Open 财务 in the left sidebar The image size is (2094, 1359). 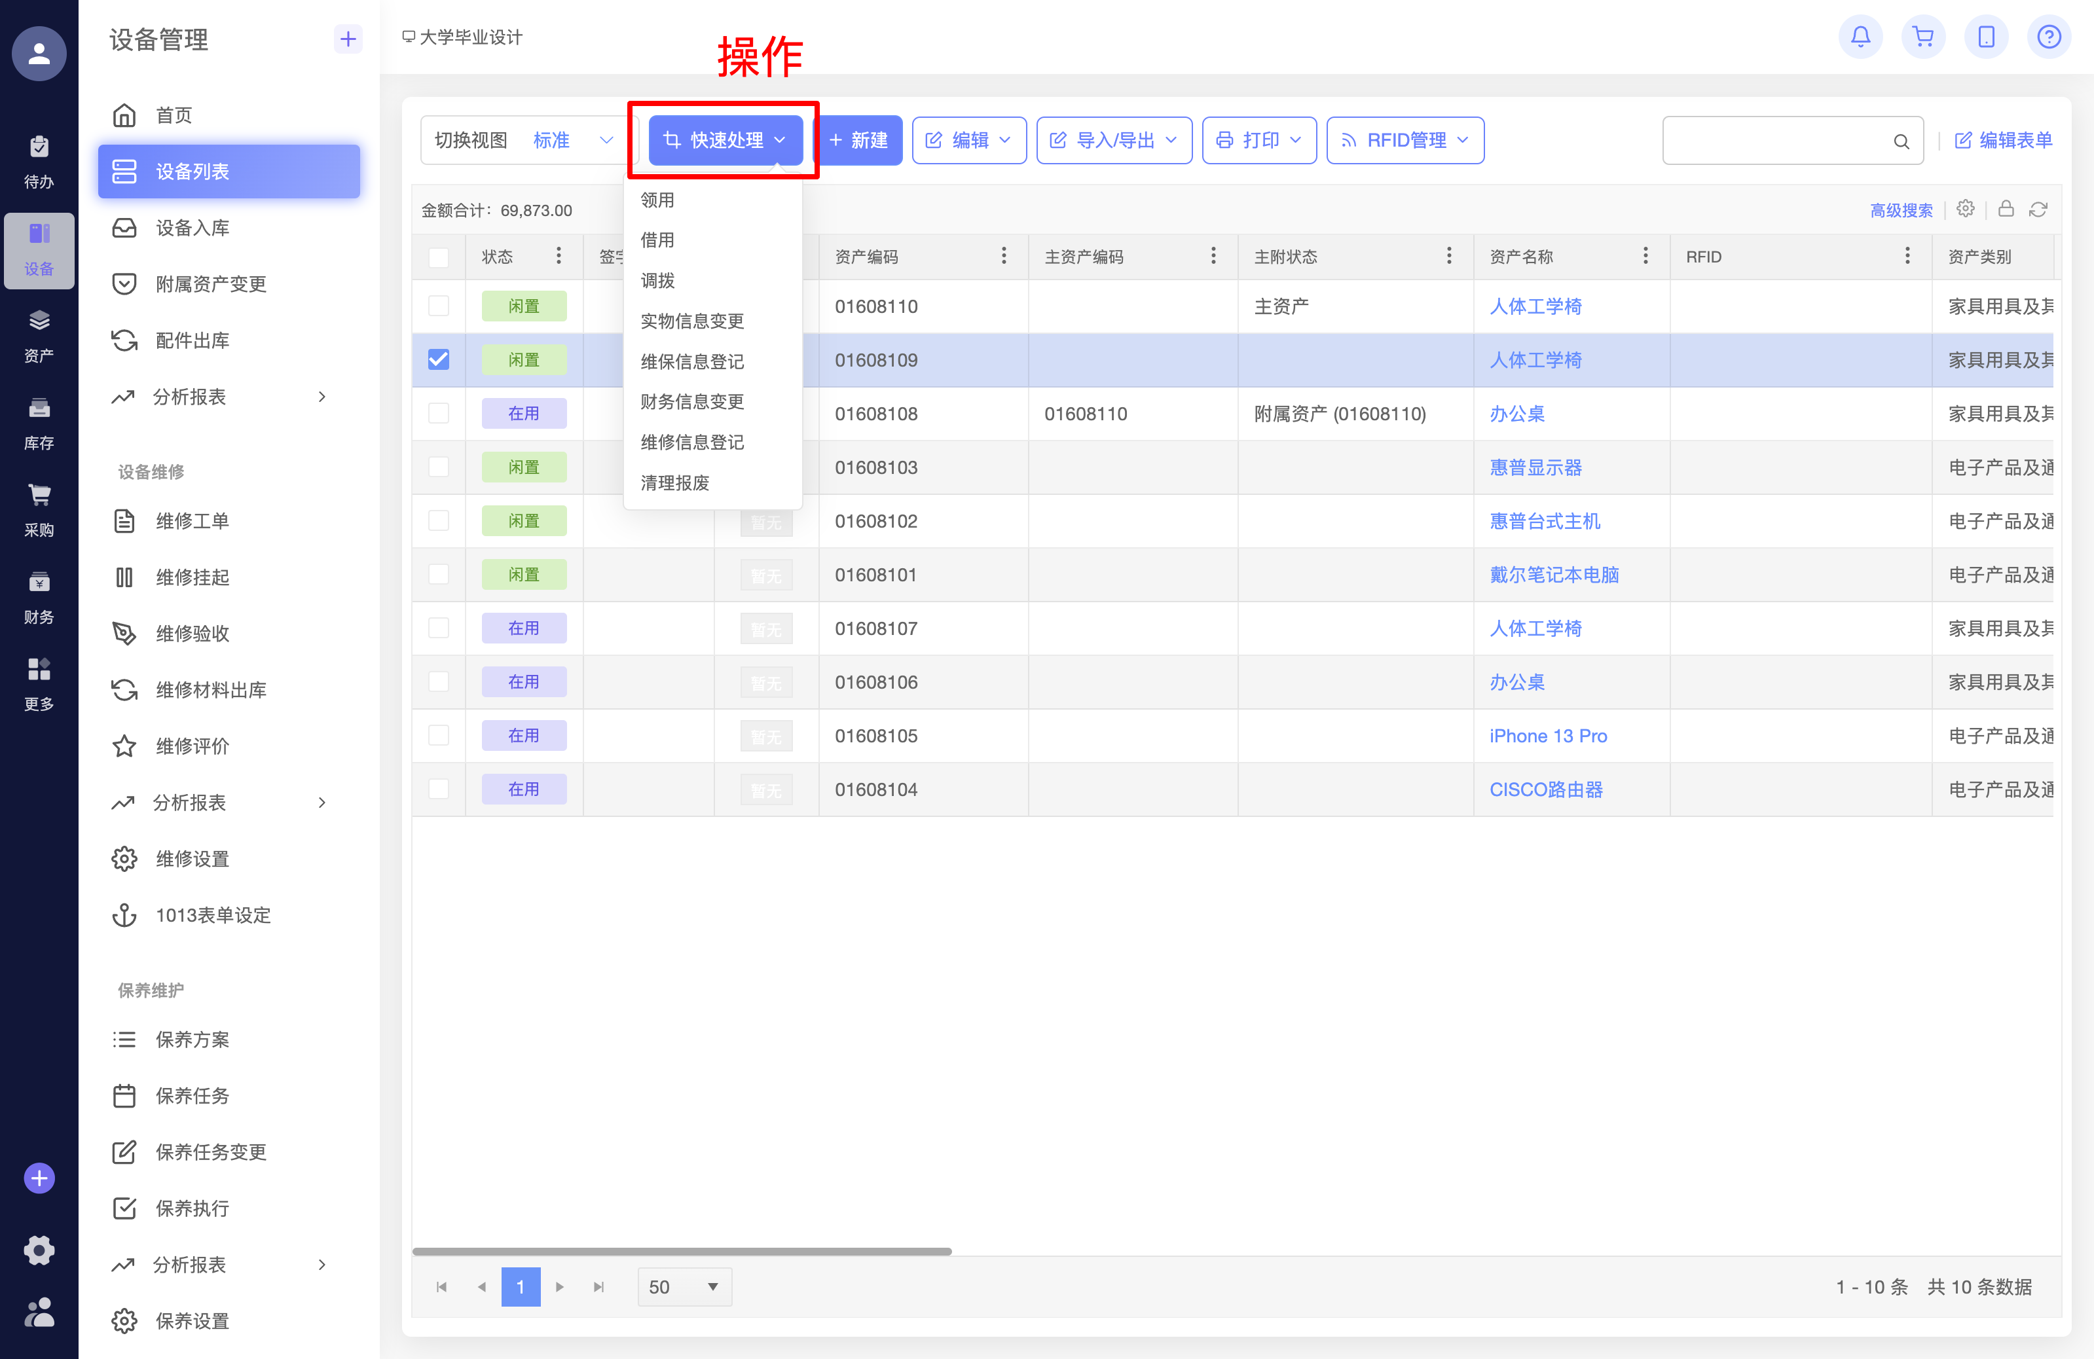pos(39,597)
